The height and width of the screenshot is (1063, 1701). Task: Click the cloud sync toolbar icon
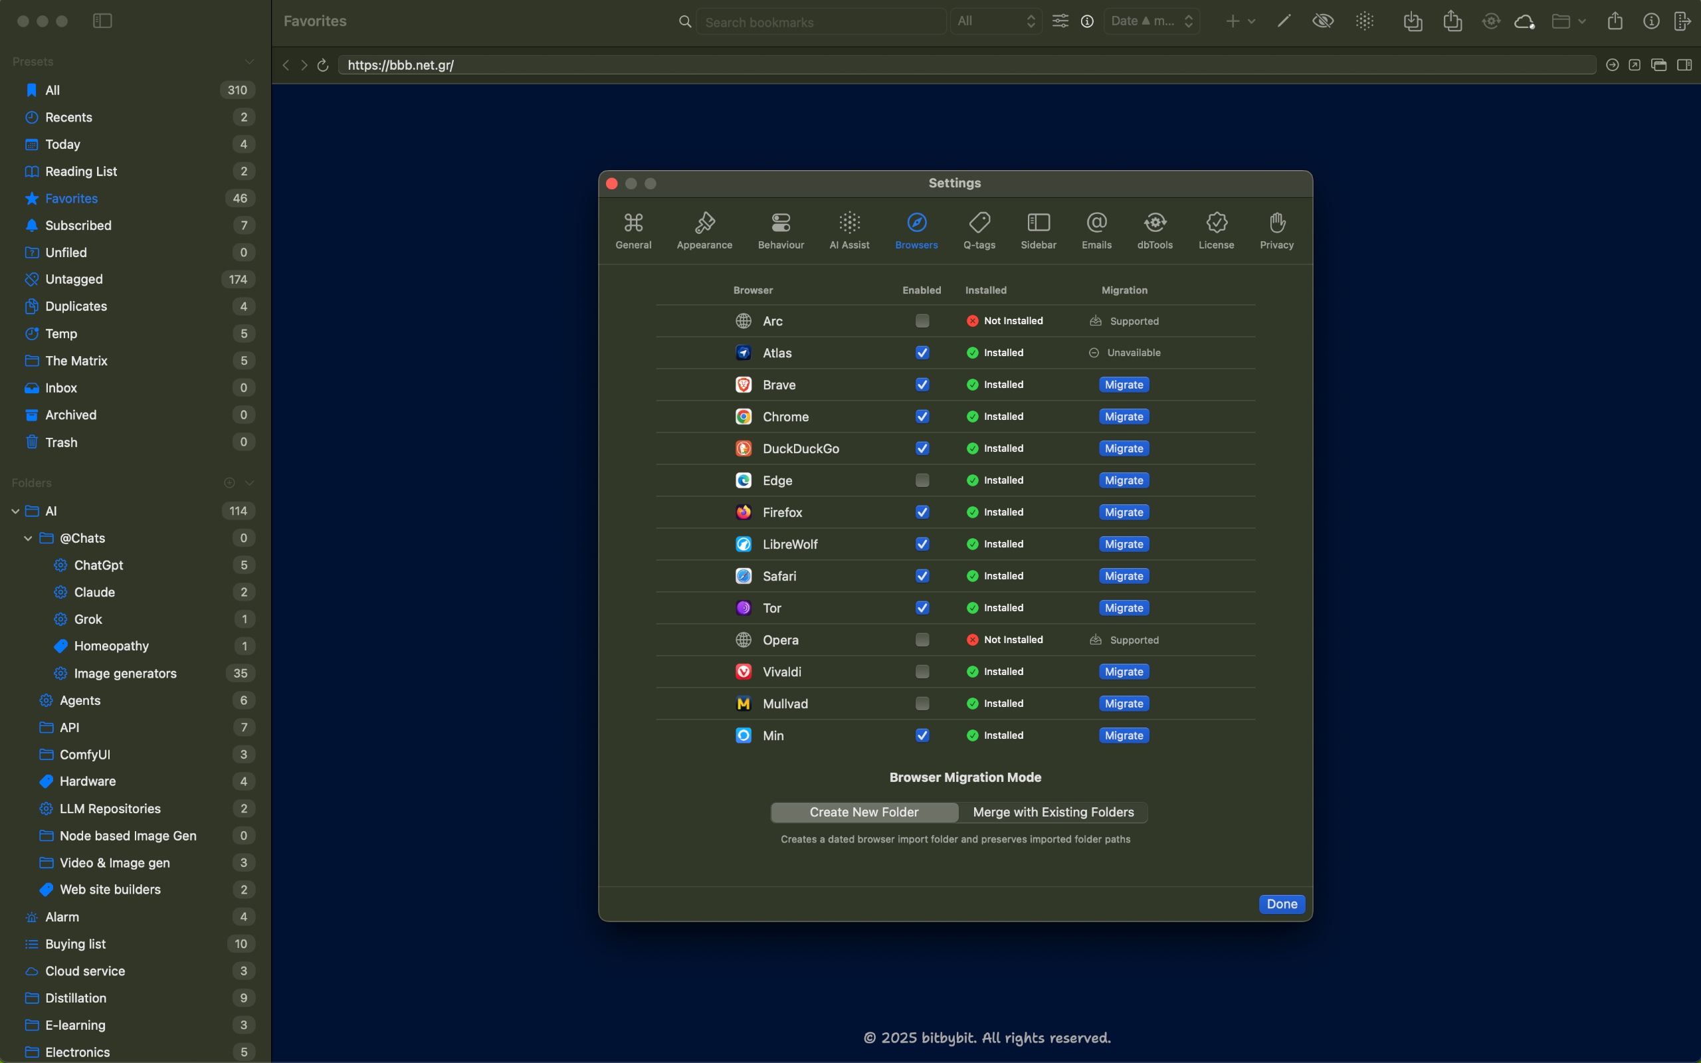1524,22
